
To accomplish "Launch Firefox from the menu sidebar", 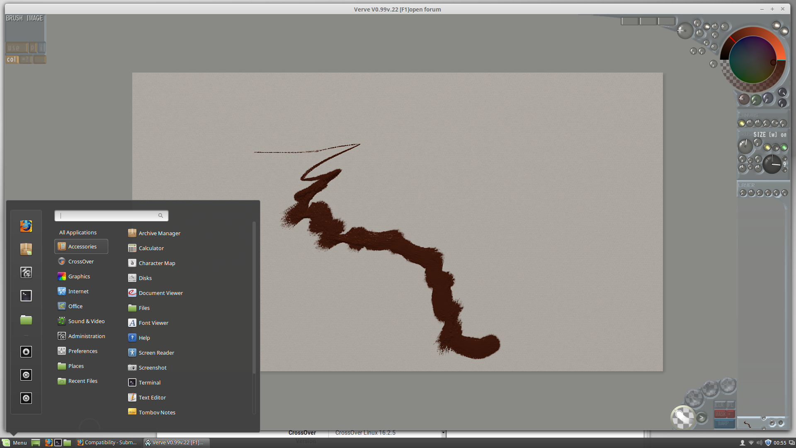I will 26,226.
